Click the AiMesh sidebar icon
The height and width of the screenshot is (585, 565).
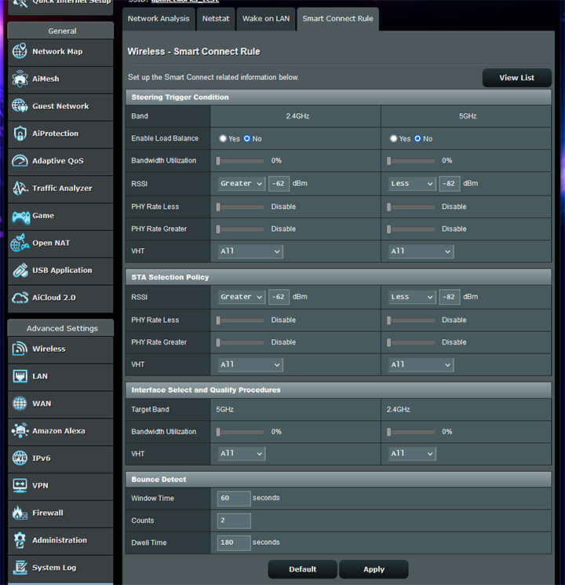(x=20, y=79)
